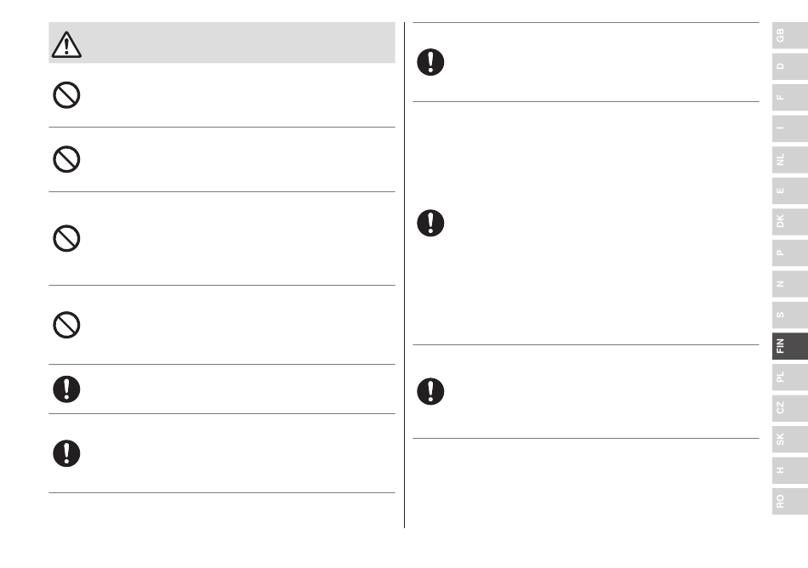Image resolution: width=808 pixels, height=568 pixels.
Task: Open the active FIN language tab
Action: click(790, 346)
